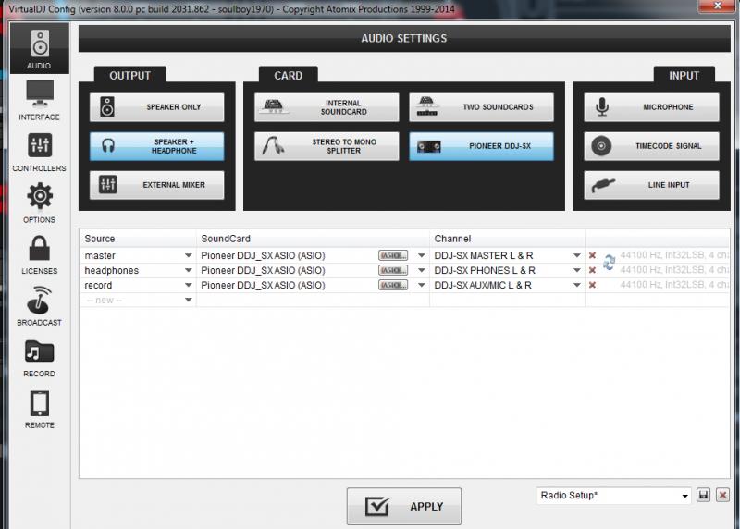Go to the Controllers section

pos(39,152)
